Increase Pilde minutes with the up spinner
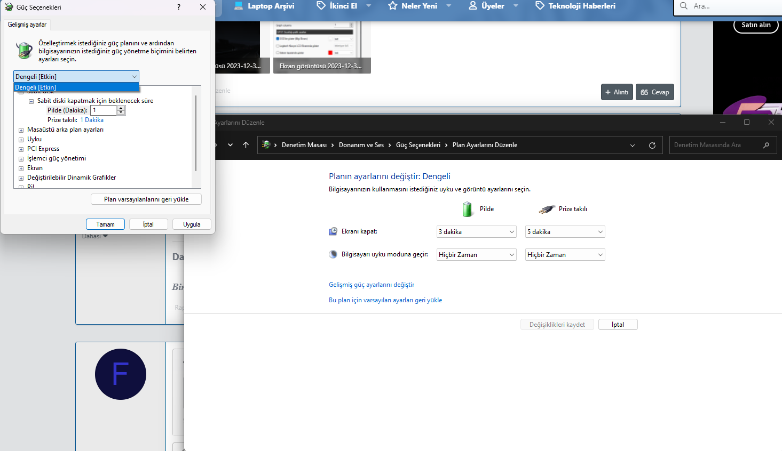Viewport: 782px width, 451px height. (121, 108)
